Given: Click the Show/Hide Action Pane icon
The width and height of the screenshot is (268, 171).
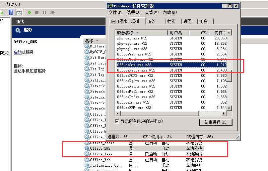Looking at the screenshot, I should point(19,12).
